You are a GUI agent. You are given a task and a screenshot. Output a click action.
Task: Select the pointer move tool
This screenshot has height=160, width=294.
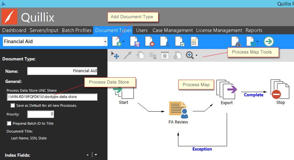point(115,55)
